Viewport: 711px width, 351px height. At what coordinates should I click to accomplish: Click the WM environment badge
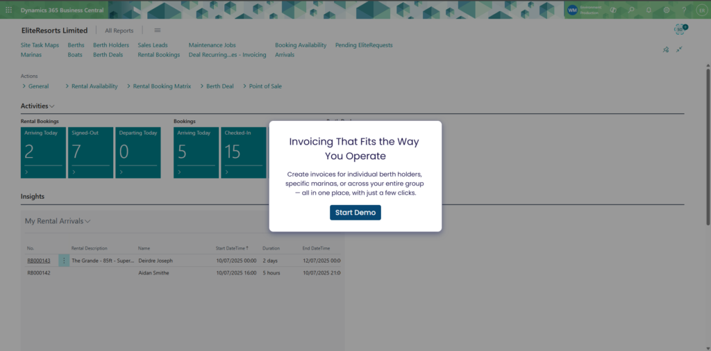[x=573, y=10]
